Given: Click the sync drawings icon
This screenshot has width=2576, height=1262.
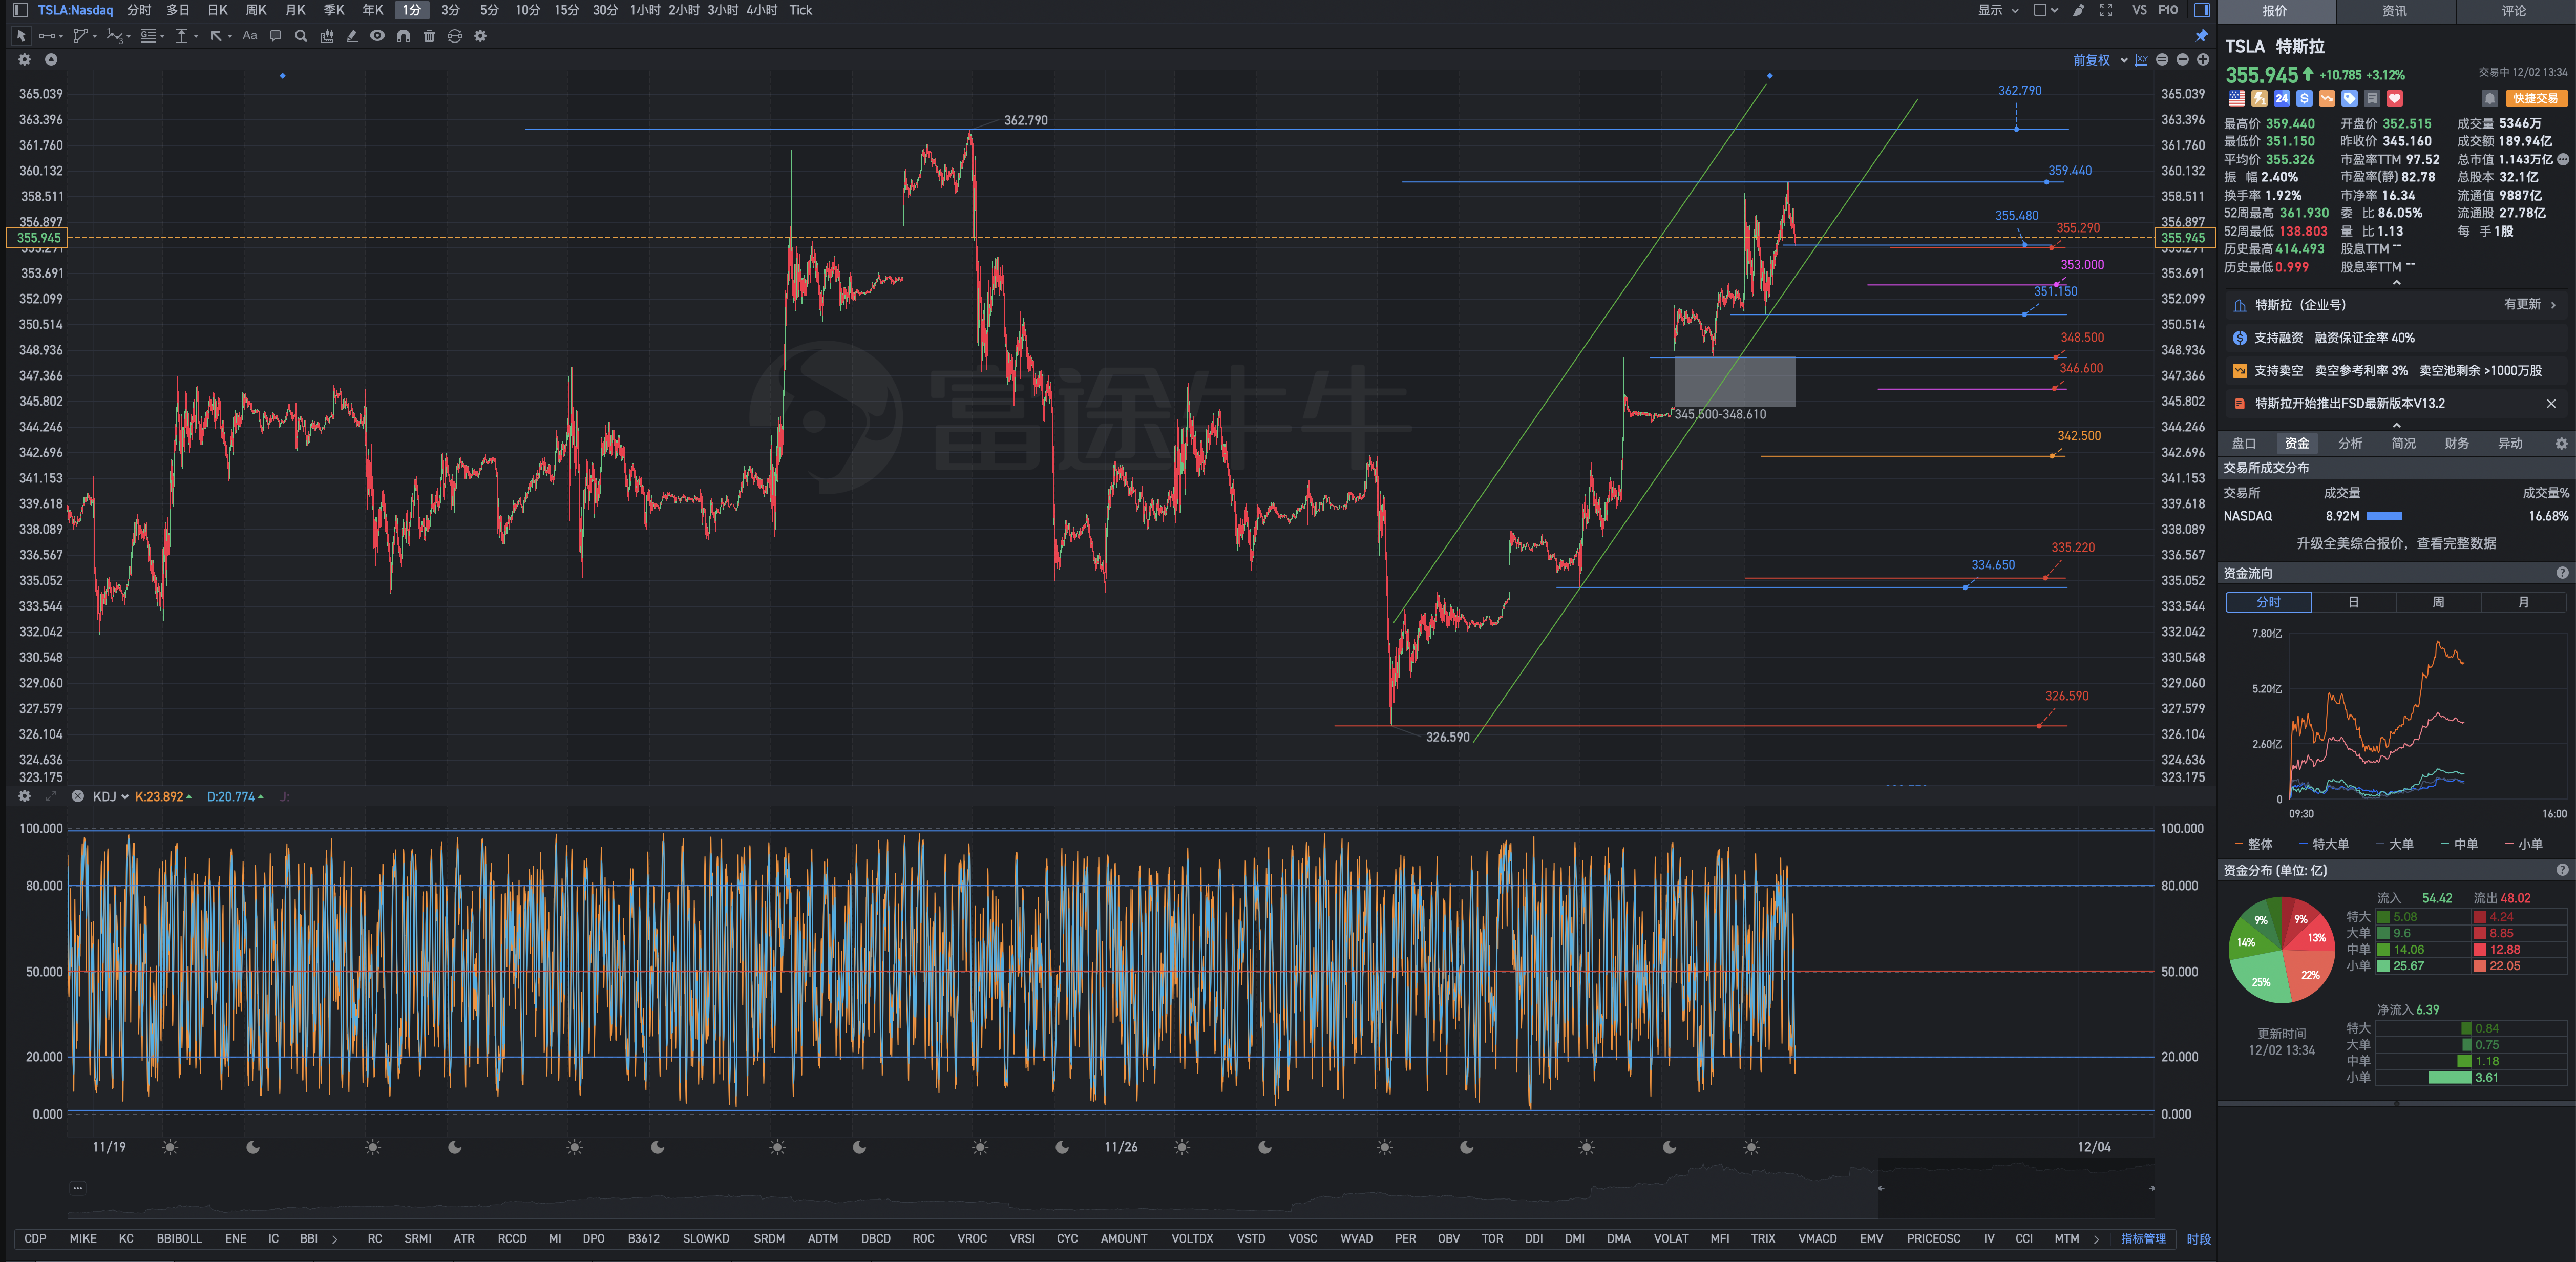Looking at the screenshot, I should pos(455,36).
